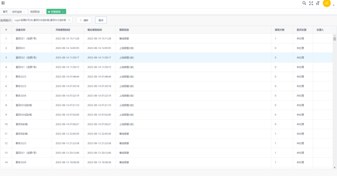Image resolution: width=337 pixels, height=176 pixels.
Task: Switch to the 视频回放 tab
Action: [x=35, y=12]
